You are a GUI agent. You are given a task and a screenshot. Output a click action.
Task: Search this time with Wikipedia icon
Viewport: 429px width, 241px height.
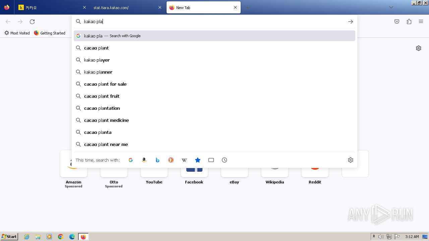184,160
